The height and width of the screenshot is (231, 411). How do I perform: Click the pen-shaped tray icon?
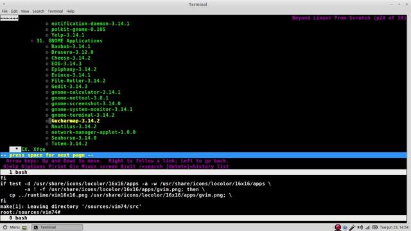click(353, 227)
